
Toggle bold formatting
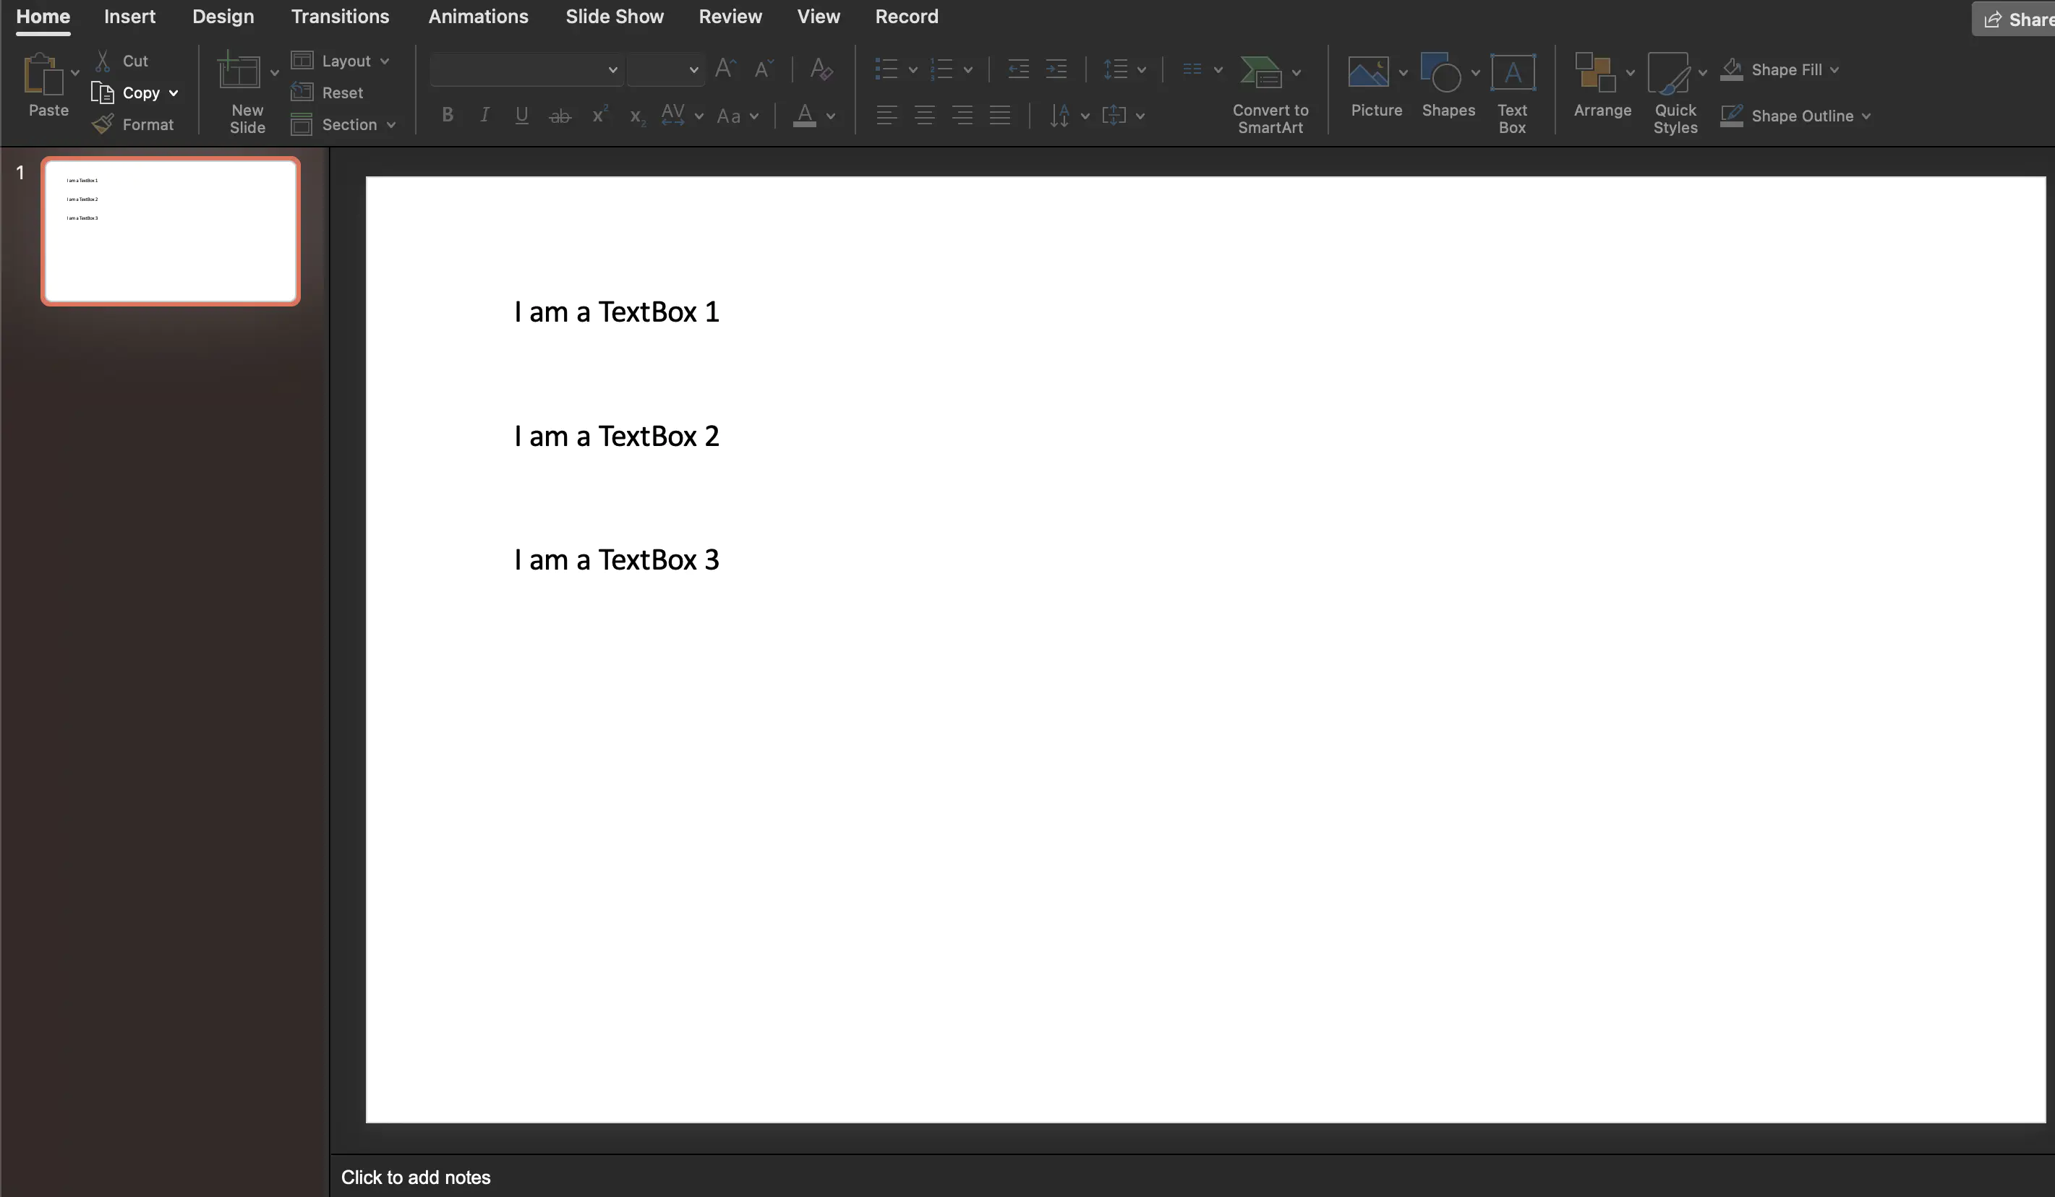point(448,116)
